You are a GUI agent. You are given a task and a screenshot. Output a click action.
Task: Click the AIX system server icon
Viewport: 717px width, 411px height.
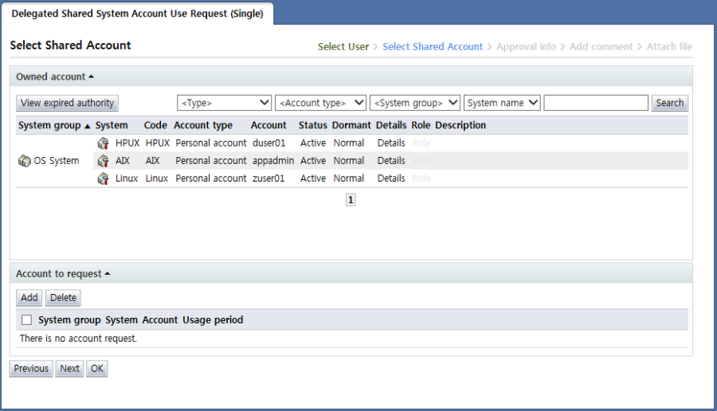[103, 161]
